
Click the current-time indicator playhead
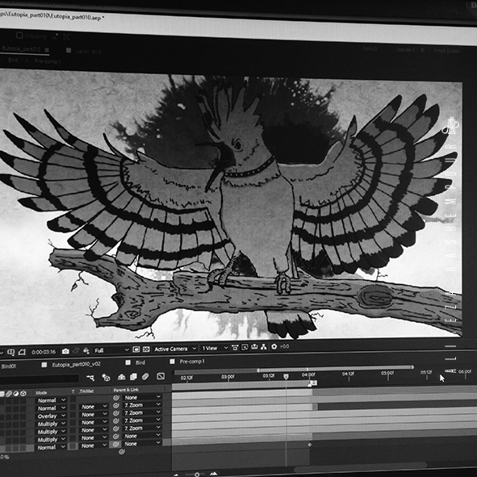pos(286,377)
